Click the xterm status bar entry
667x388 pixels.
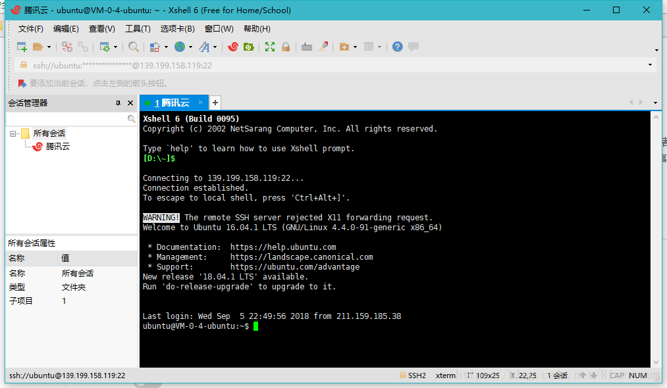click(x=445, y=376)
